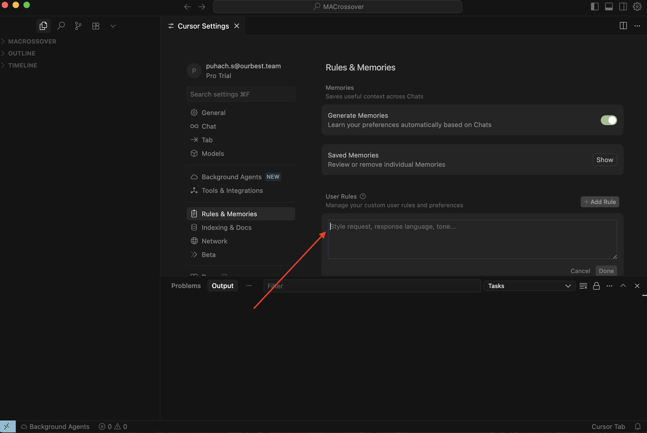Focus the Search settings field
647x433 pixels.
point(240,94)
